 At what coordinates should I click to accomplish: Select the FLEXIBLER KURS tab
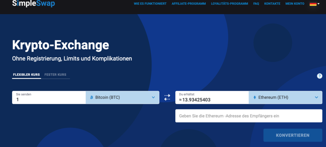[26, 75]
